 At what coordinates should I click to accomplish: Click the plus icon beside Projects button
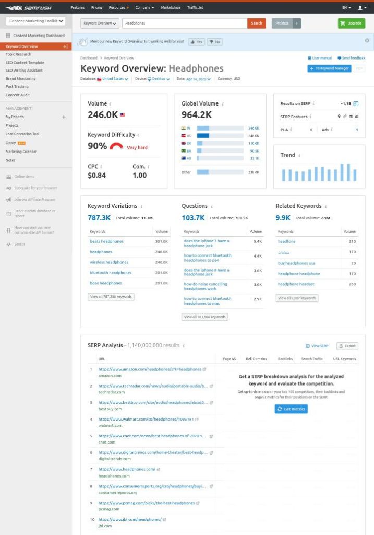(x=297, y=23)
